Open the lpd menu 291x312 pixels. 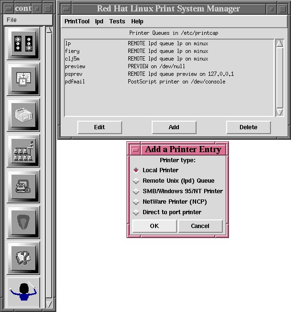pyautogui.click(x=99, y=21)
